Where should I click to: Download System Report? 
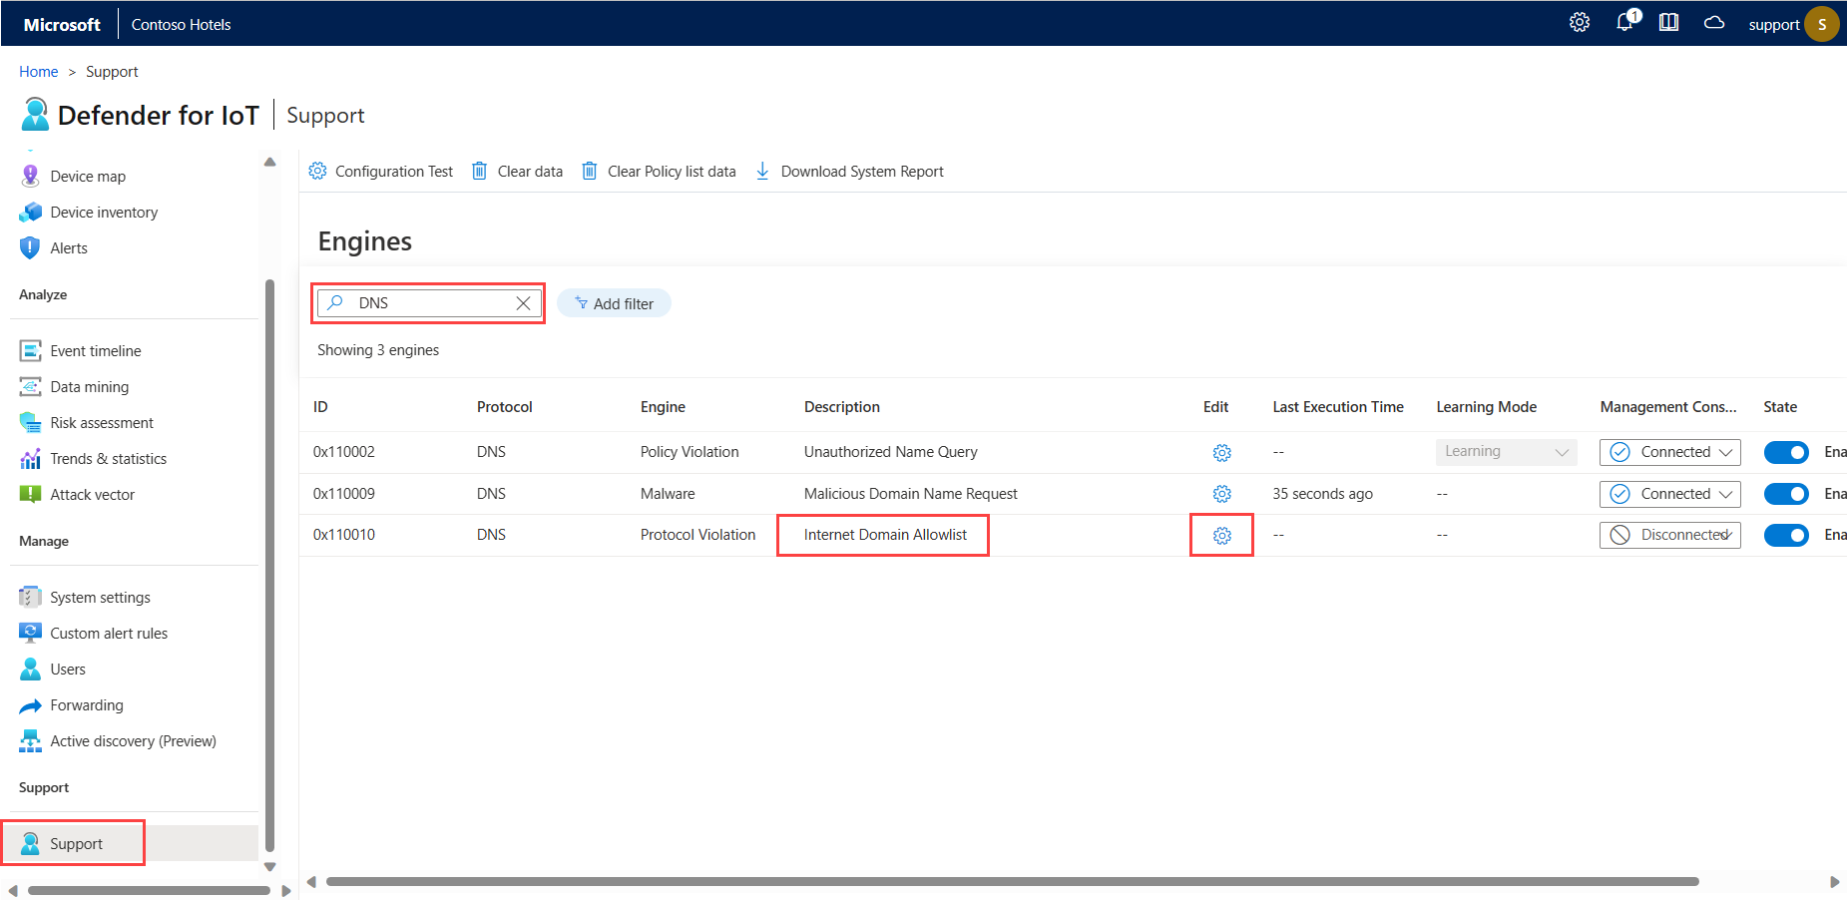click(x=849, y=171)
